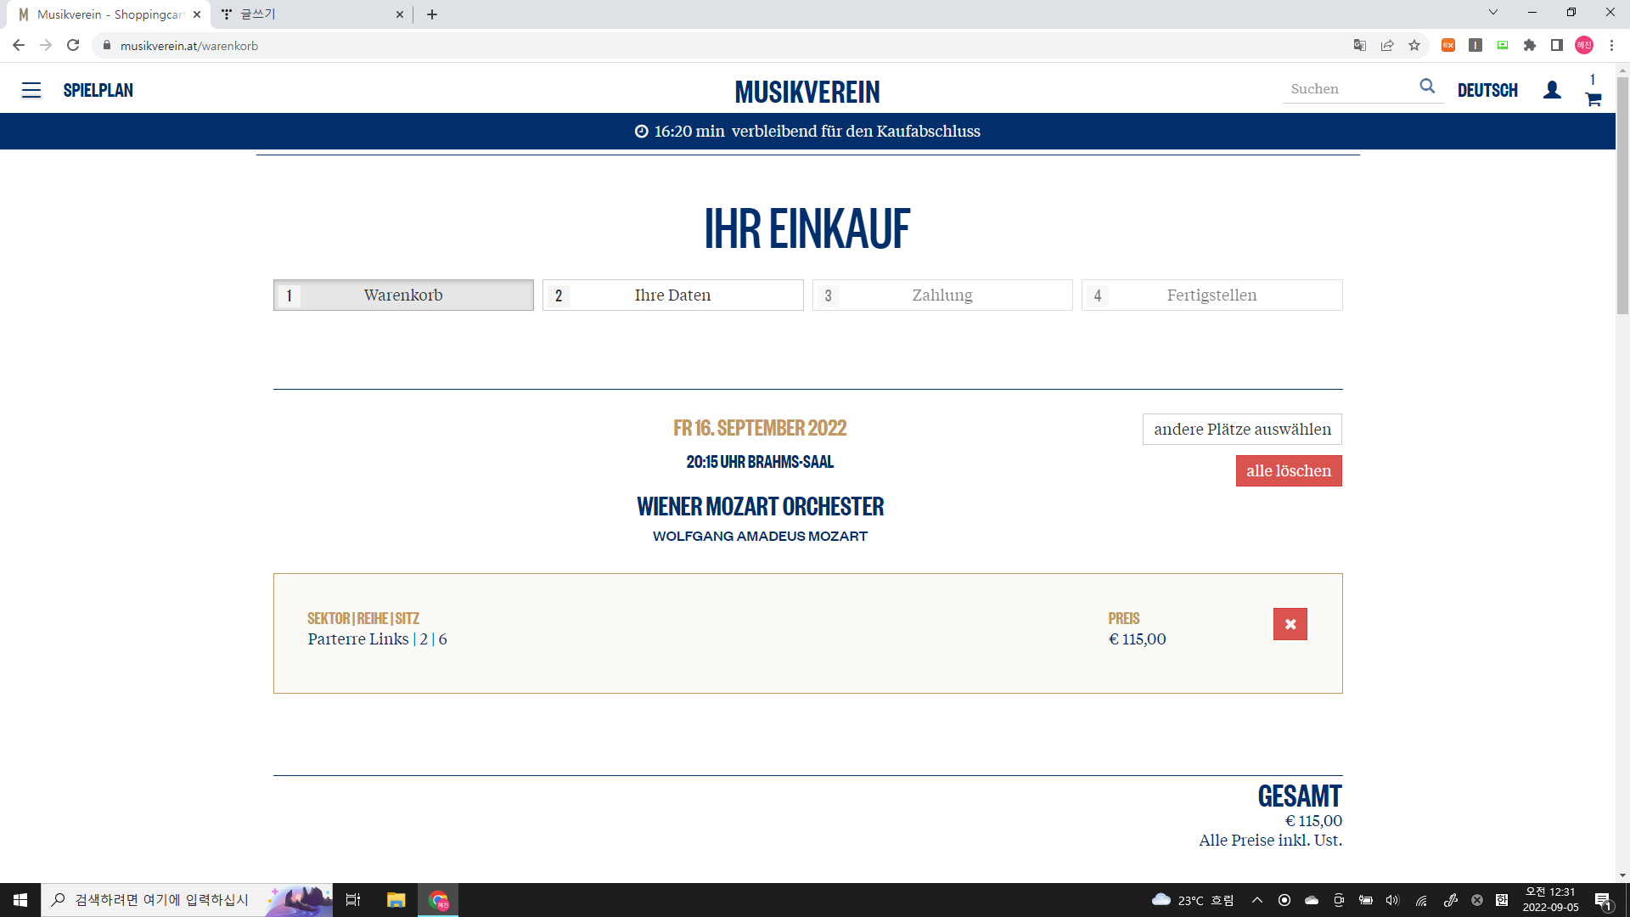Click the share page icon
Image resolution: width=1630 pixels, height=917 pixels.
(1387, 45)
